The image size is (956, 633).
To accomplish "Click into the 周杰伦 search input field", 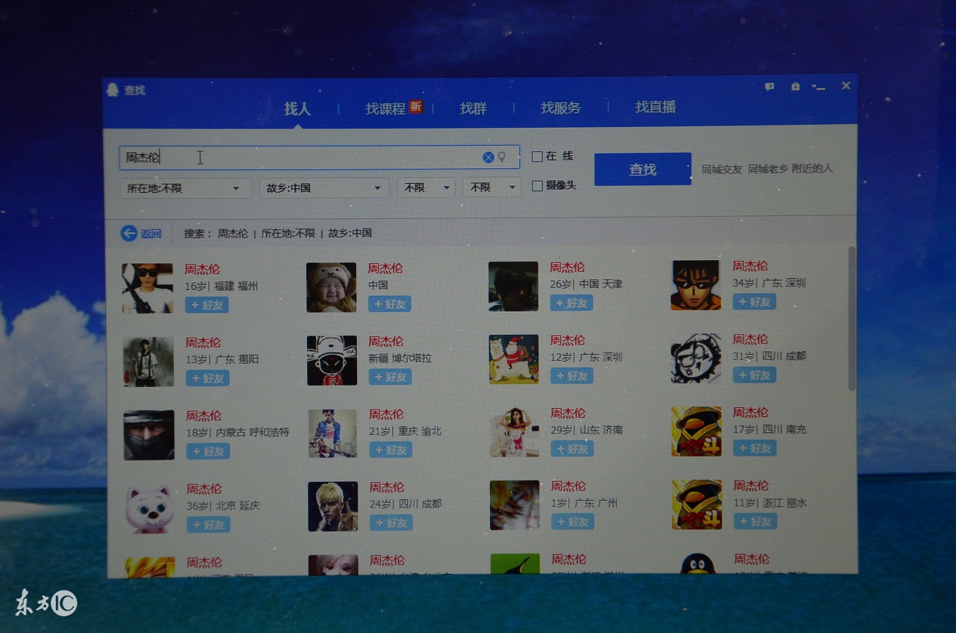I will 320,158.
